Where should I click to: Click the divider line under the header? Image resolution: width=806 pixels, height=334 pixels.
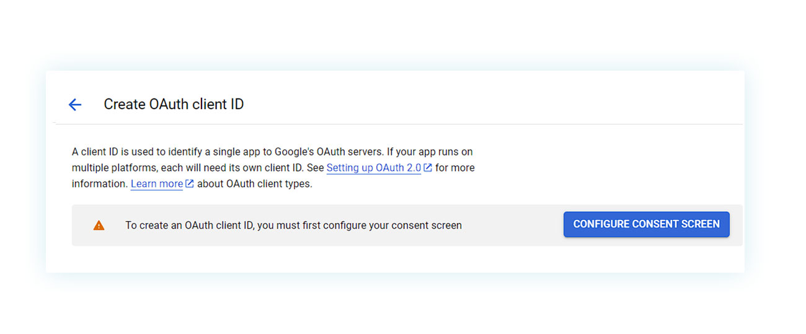pos(398,124)
